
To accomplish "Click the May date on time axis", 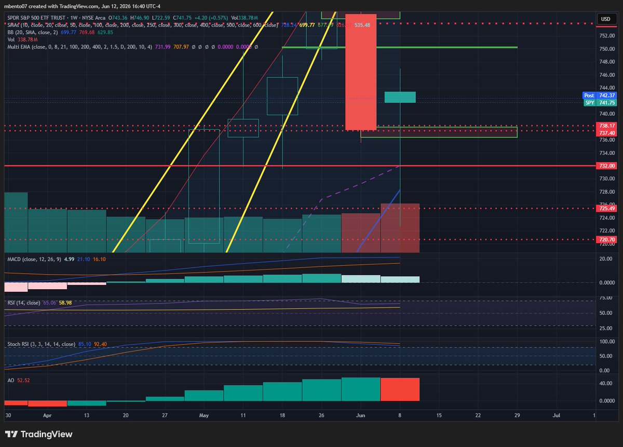I will pyautogui.click(x=204, y=416).
